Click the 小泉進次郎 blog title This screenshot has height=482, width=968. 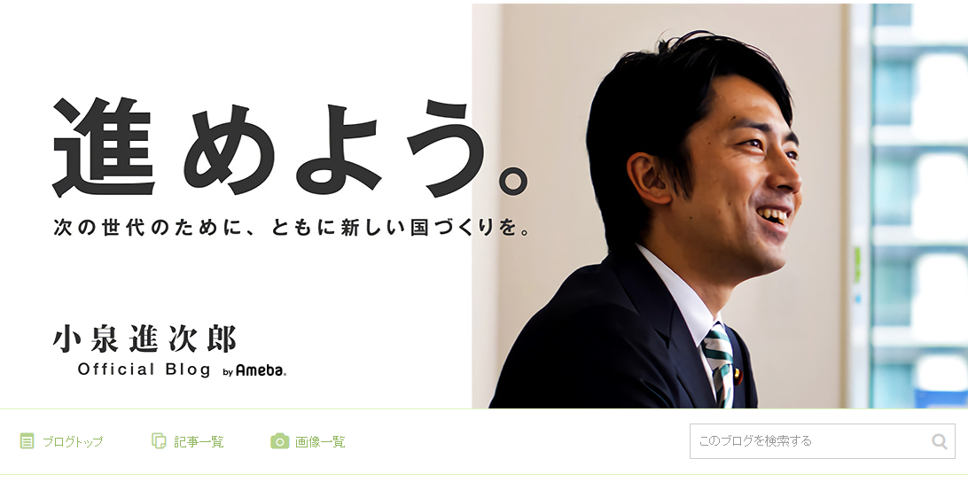(x=144, y=338)
